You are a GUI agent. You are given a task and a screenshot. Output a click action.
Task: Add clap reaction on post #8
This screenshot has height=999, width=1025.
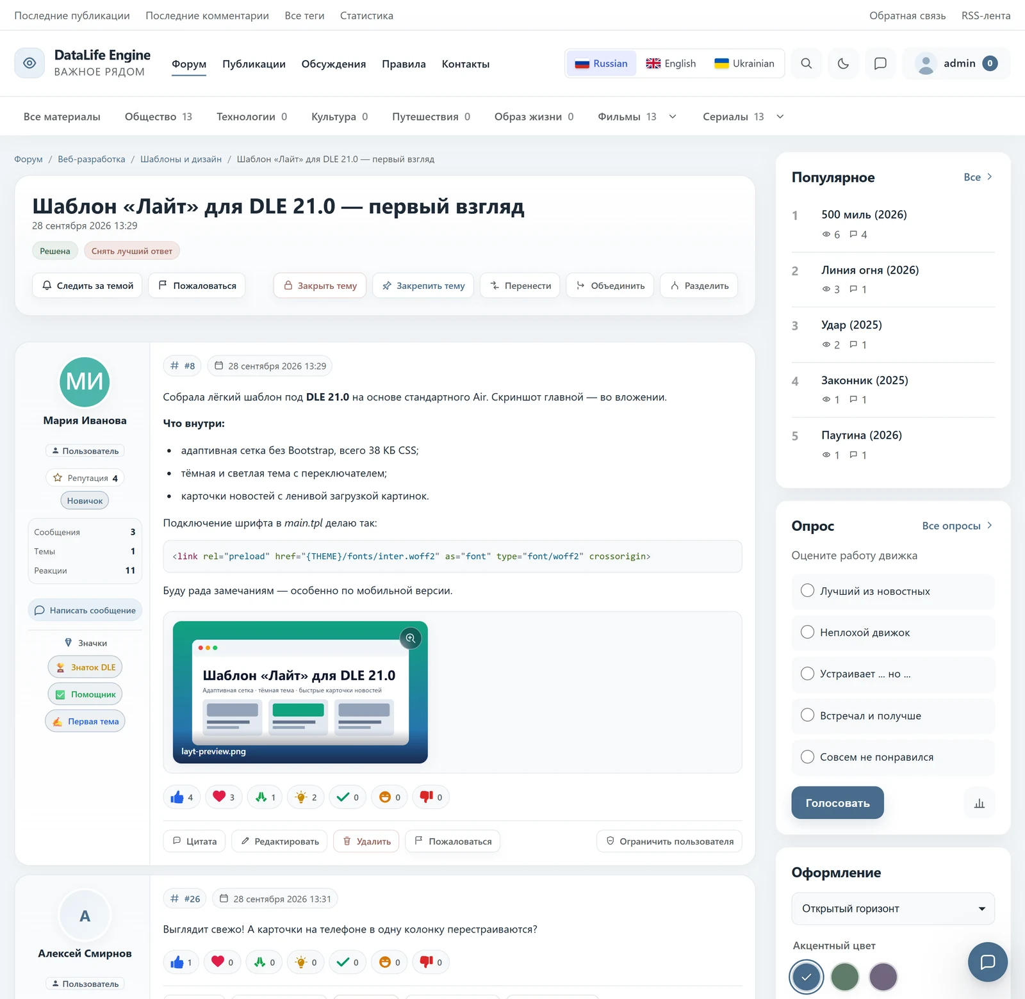click(265, 797)
